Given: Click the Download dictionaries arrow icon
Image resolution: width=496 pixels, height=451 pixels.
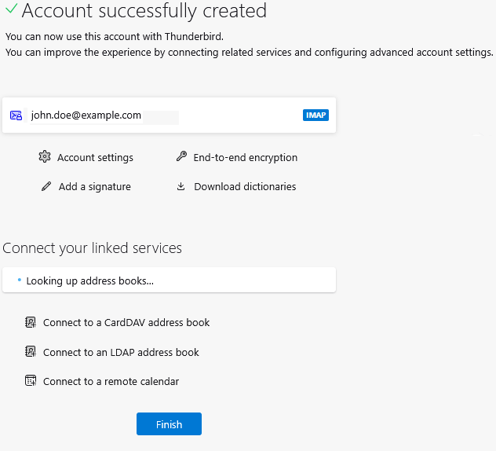Looking at the screenshot, I should [181, 187].
